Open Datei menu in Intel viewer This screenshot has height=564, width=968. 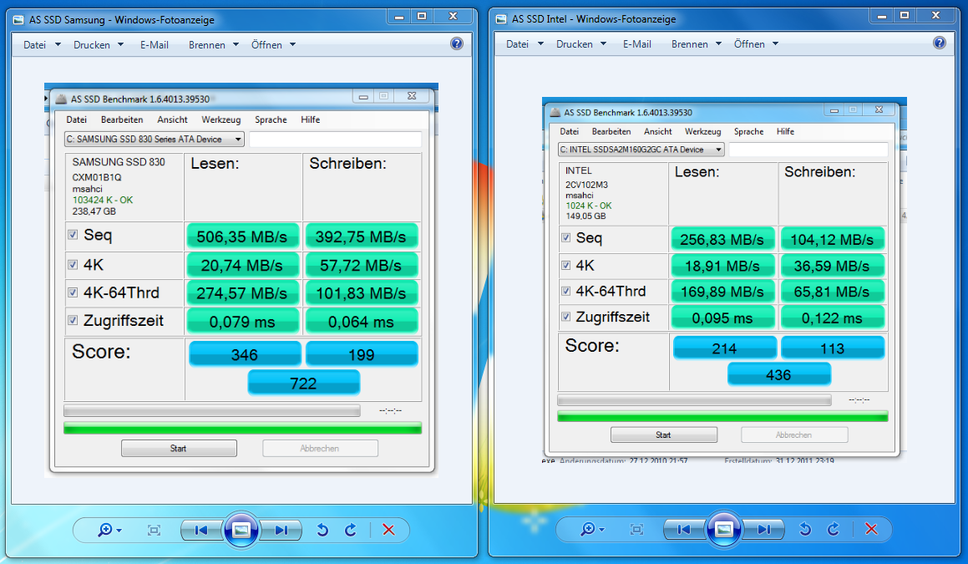[525, 43]
